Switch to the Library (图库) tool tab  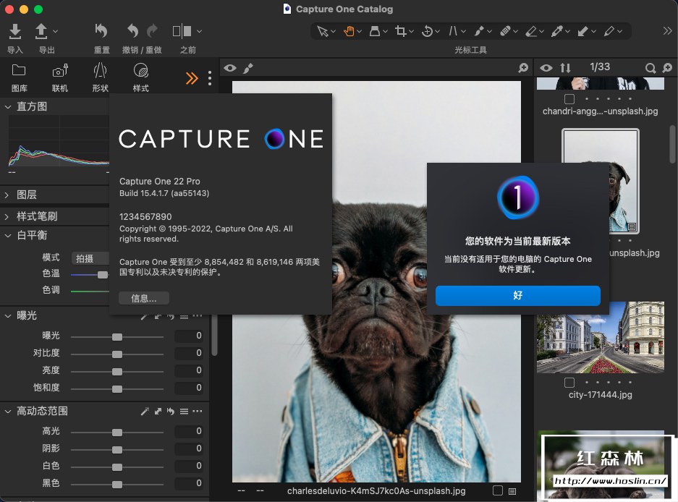(x=20, y=71)
